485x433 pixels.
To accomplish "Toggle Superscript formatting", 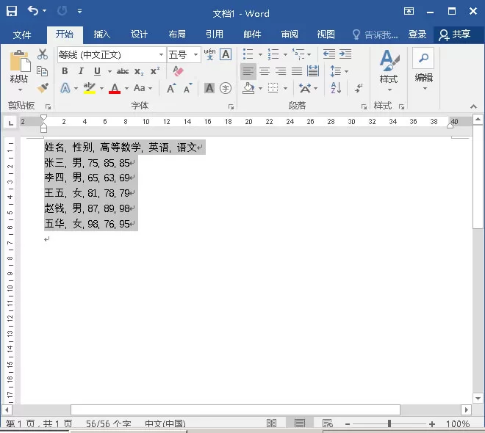I will [155, 71].
